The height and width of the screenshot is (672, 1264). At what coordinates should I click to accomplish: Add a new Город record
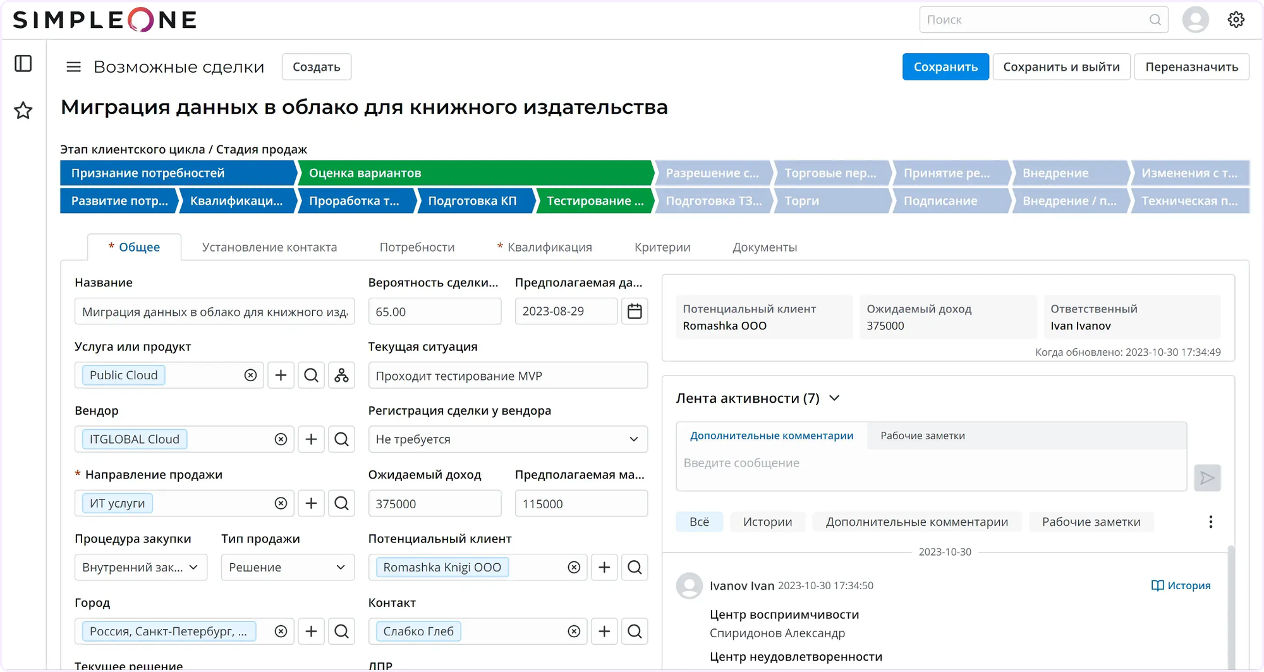click(x=311, y=632)
